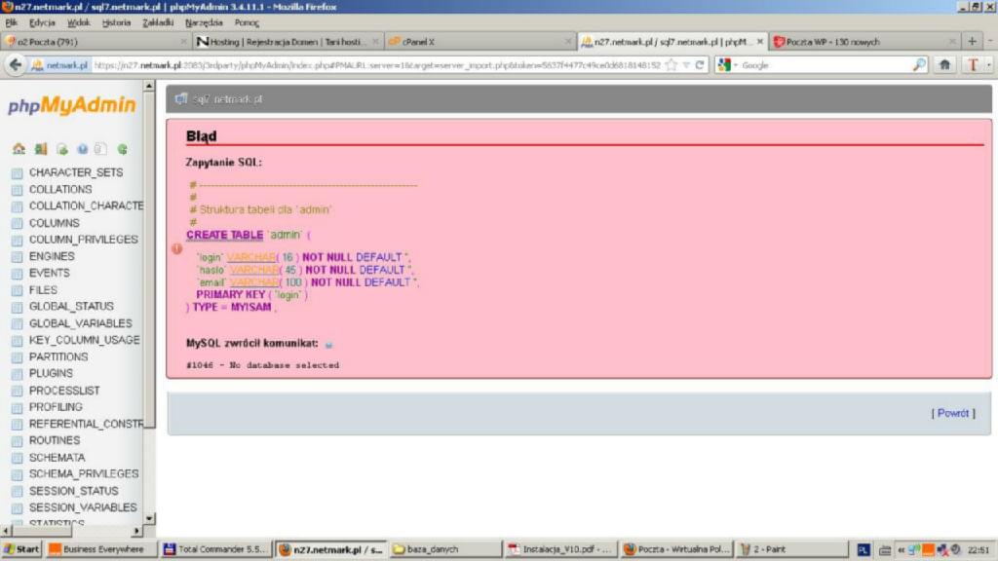Viewport: 998px width, 561px height.
Task: Open the SCHEMATA table
Action: tap(58, 458)
